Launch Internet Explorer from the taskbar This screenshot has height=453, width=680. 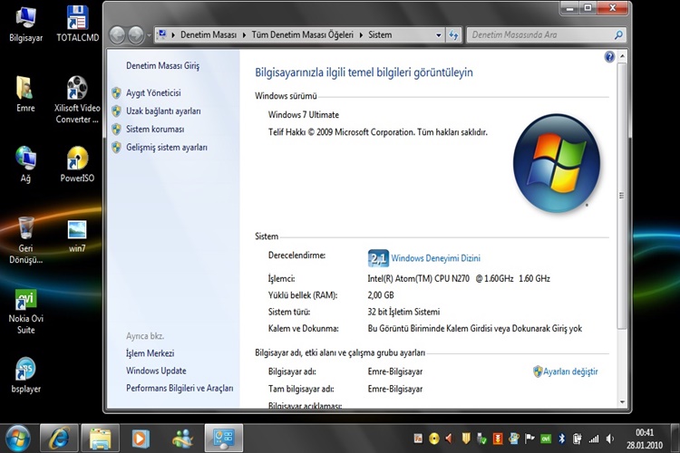[60, 438]
